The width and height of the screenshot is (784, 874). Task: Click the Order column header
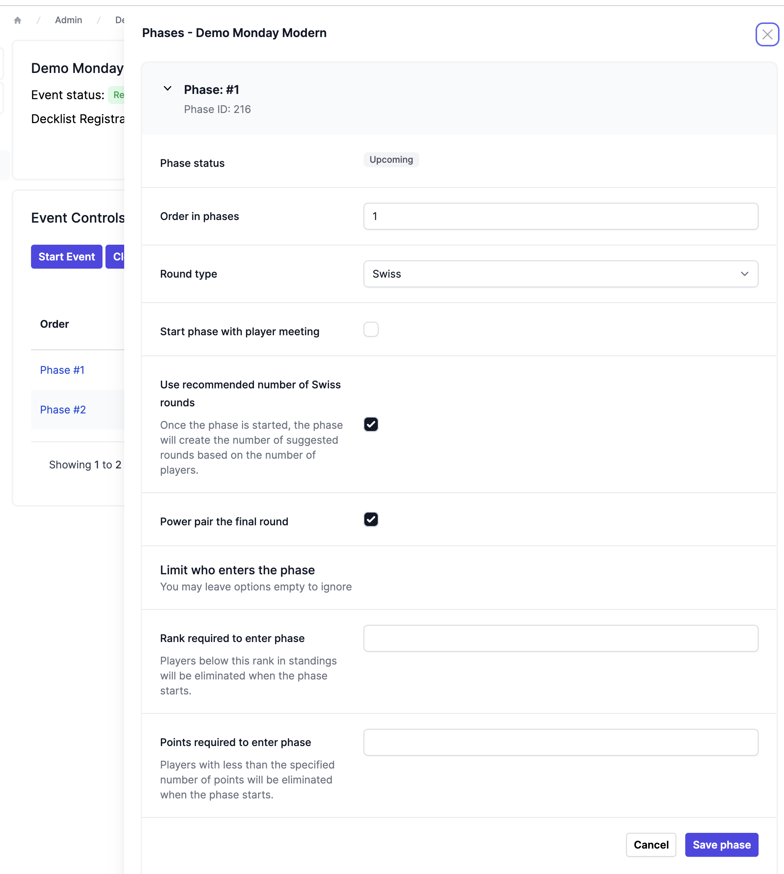click(x=54, y=324)
